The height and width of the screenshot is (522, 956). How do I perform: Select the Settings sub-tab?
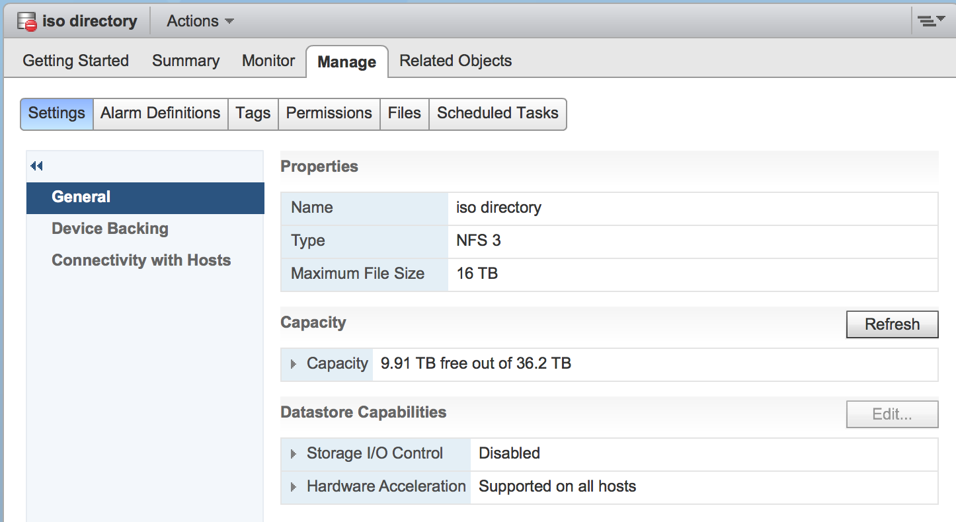tap(57, 113)
